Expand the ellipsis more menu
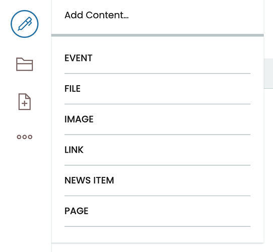Image resolution: width=273 pixels, height=252 pixels. pyautogui.click(x=25, y=137)
